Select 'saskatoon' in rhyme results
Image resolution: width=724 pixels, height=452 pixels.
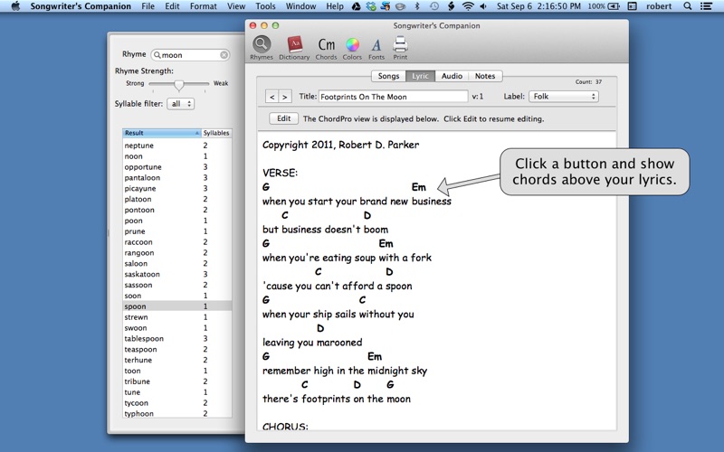(177, 274)
